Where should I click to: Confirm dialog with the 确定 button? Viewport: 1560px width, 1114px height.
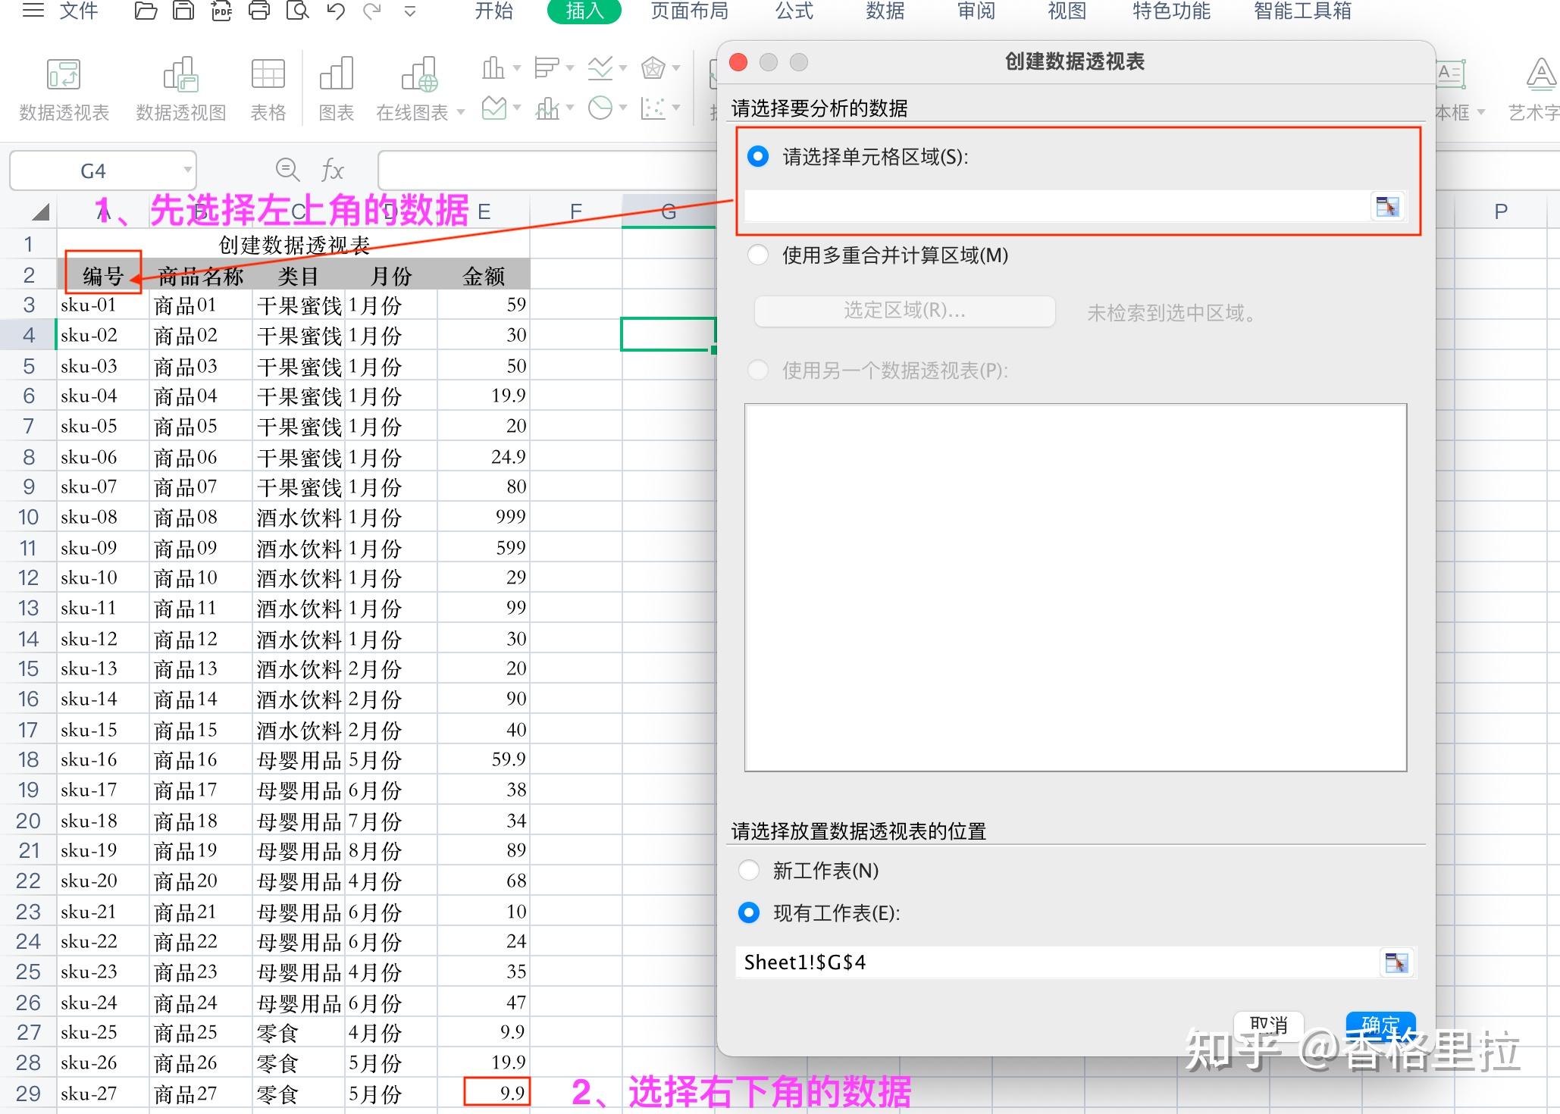click(x=1380, y=1024)
